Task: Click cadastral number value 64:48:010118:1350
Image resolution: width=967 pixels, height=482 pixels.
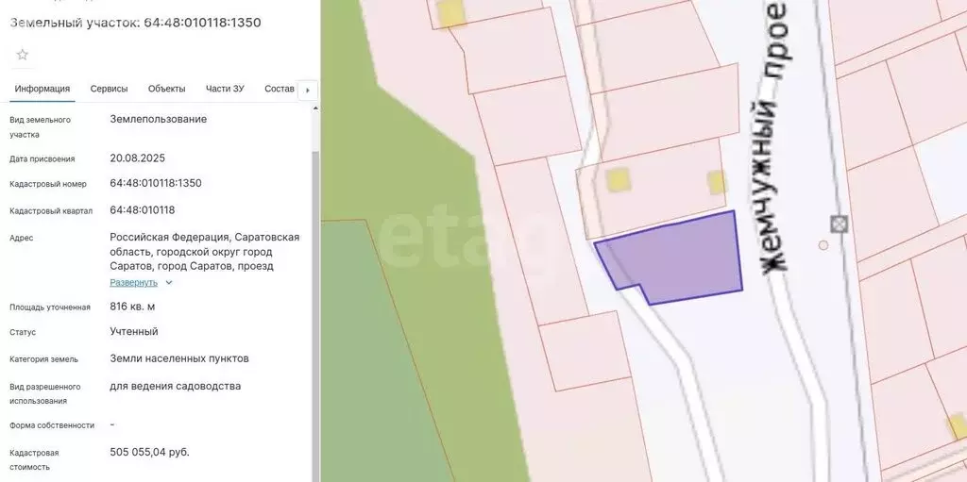Action: click(156, 183)
